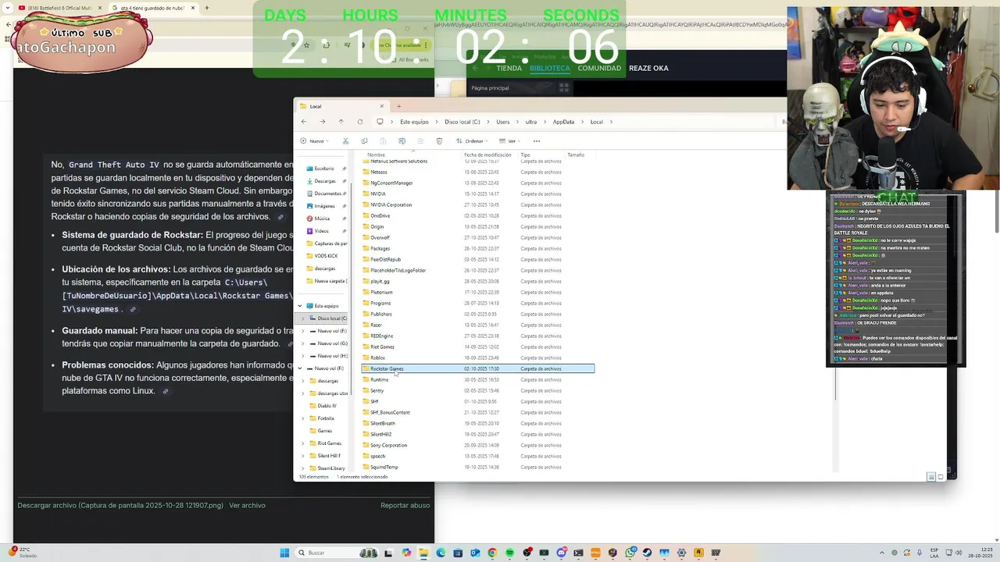Screen dimensions: 1000x562
Task: Select the Plutonium folder
Action: [x=381, y=292]
